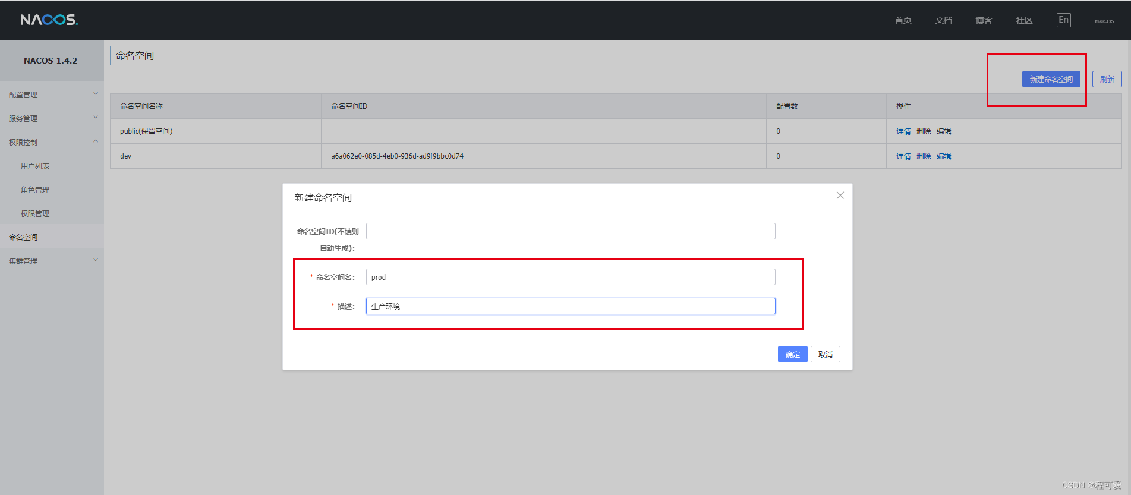Select the dev namespace ID text
This screenshot has height=495, width=1131.
(397, 156)
